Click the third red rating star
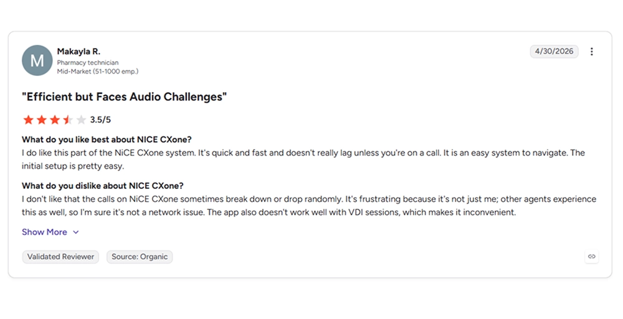This screenshot has width=623, height=319. tap(55, 120)
